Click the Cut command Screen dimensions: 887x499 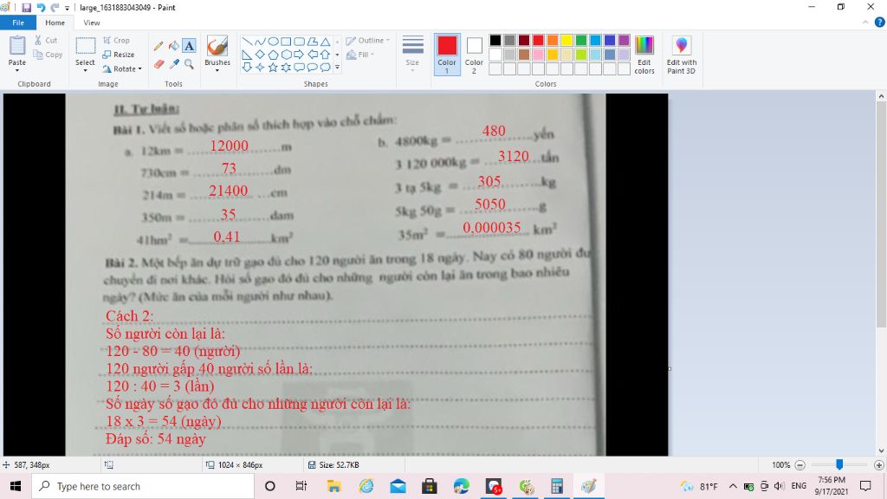pos(45,40)
